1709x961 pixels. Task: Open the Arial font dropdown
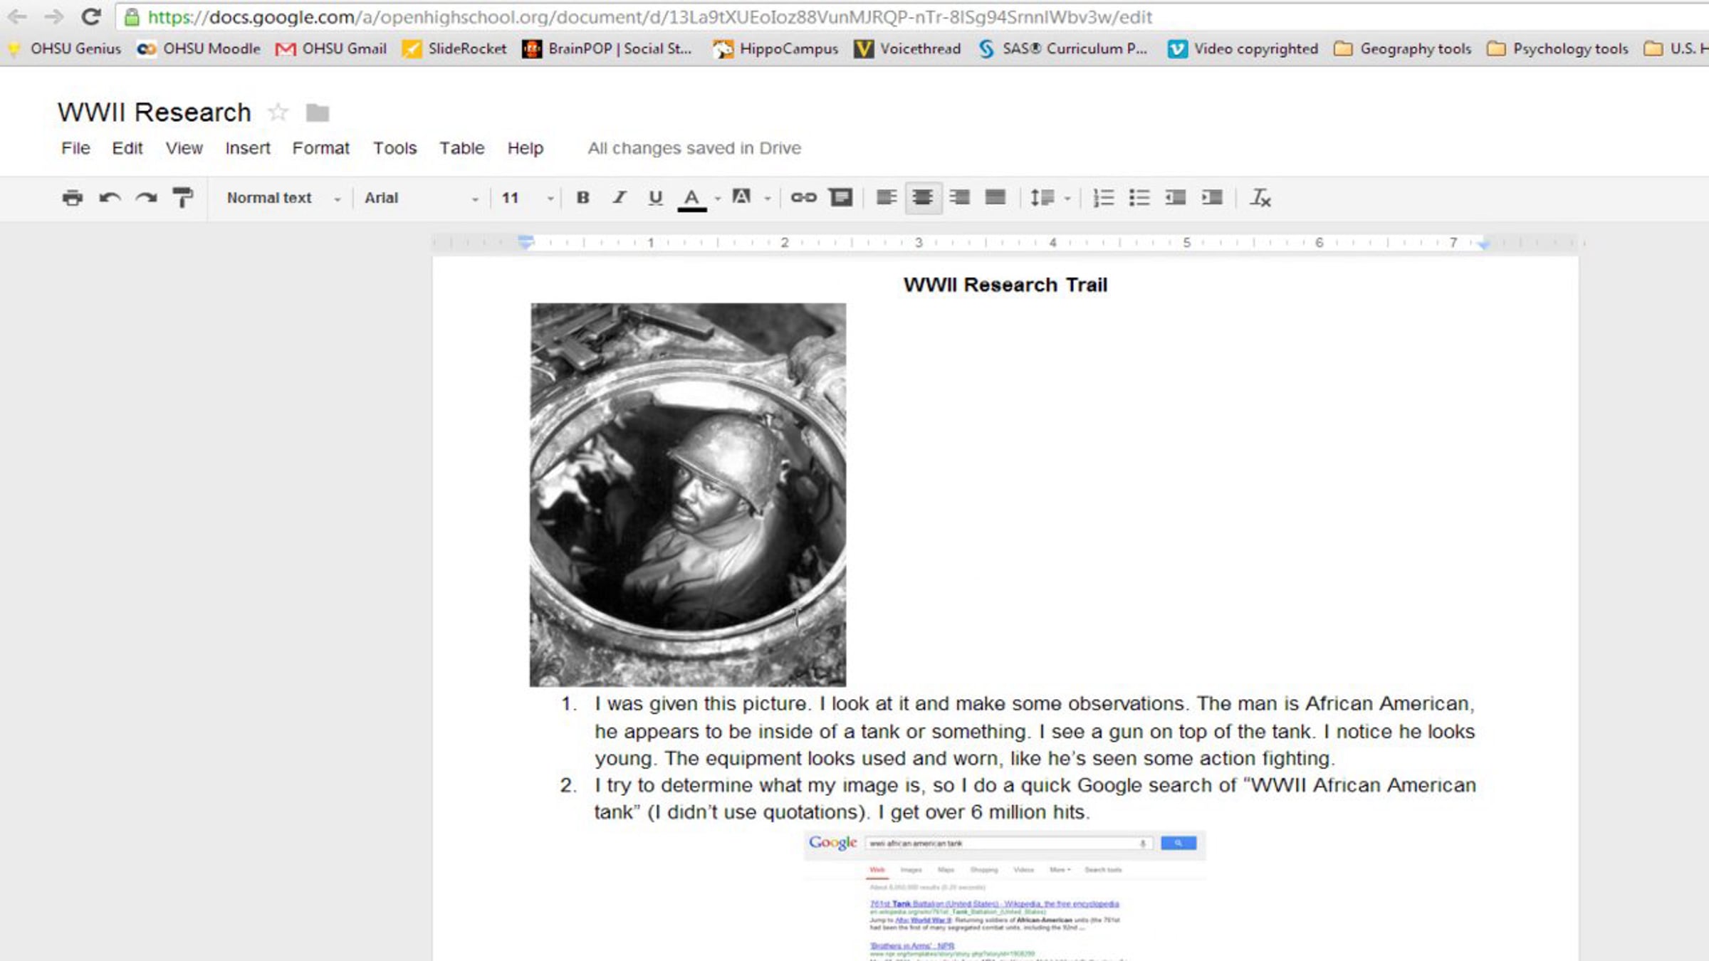[x=420, y=198]
